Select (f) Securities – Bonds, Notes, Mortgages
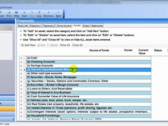Screen dimensions: 168x126 point(89,77)
